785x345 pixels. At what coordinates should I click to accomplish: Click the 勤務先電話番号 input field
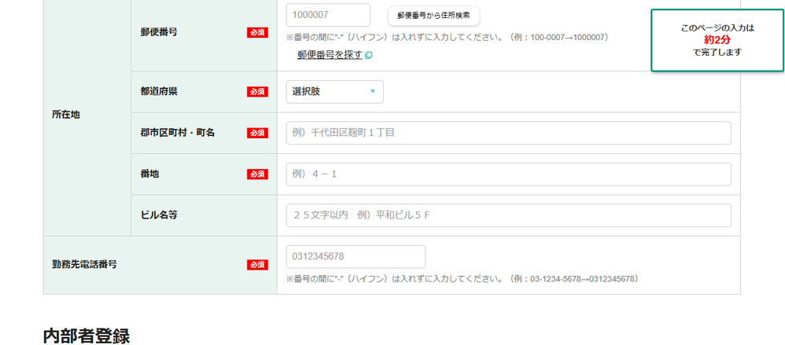(x=356, y=256)
